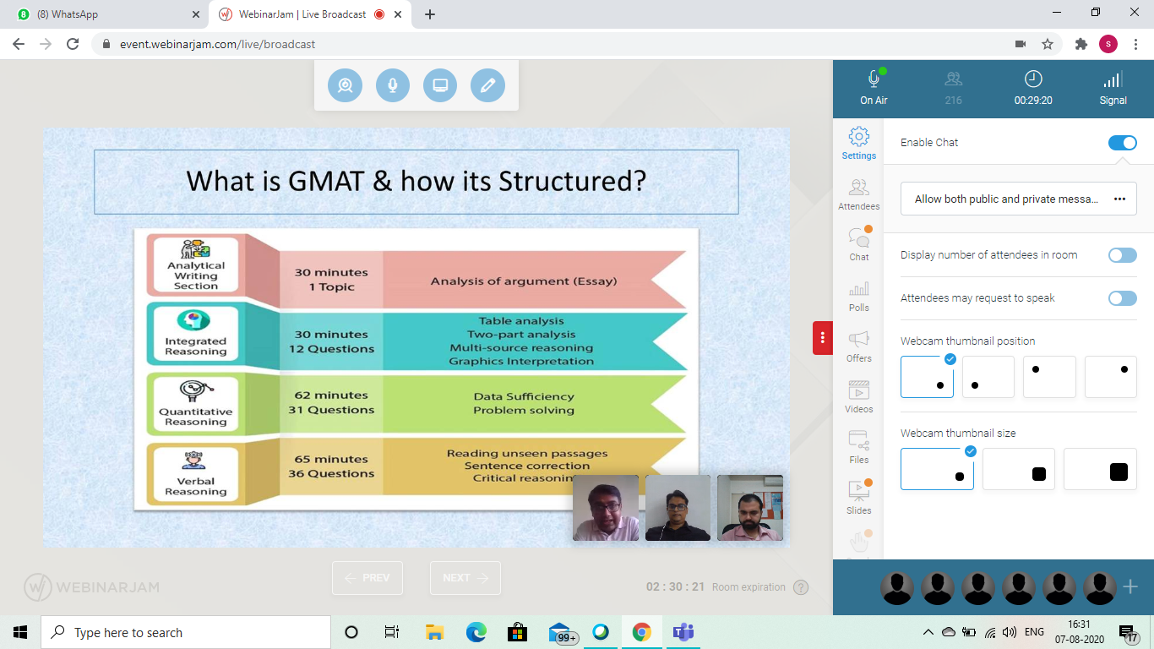Select the pencil annotation tool
The image size is (1154, 649).
(x=487, y=85)
